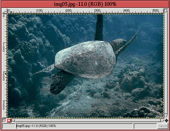Click the vertical ruler at mark 300
Screen dimensions: 170x131
click(4, 105)
